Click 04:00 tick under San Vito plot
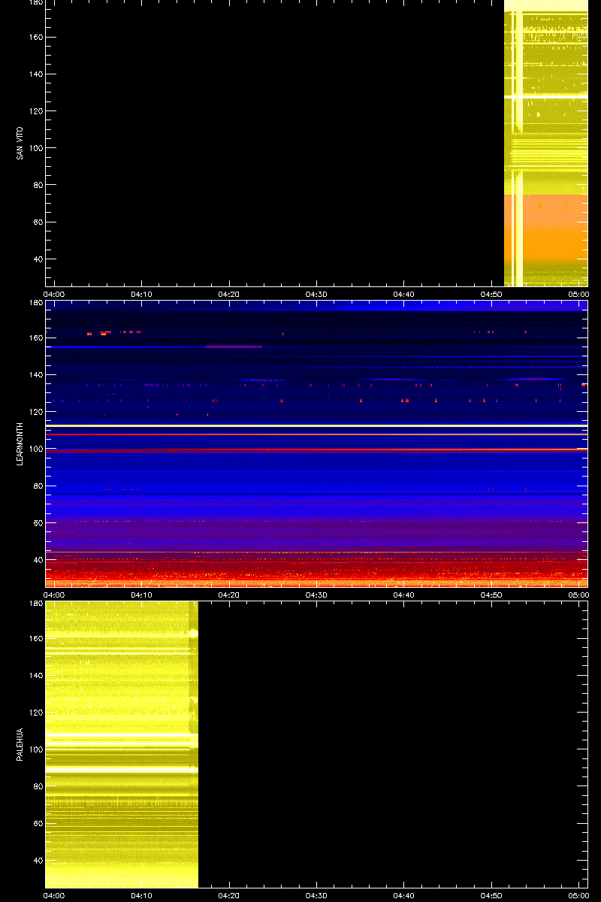 (54, 294)
